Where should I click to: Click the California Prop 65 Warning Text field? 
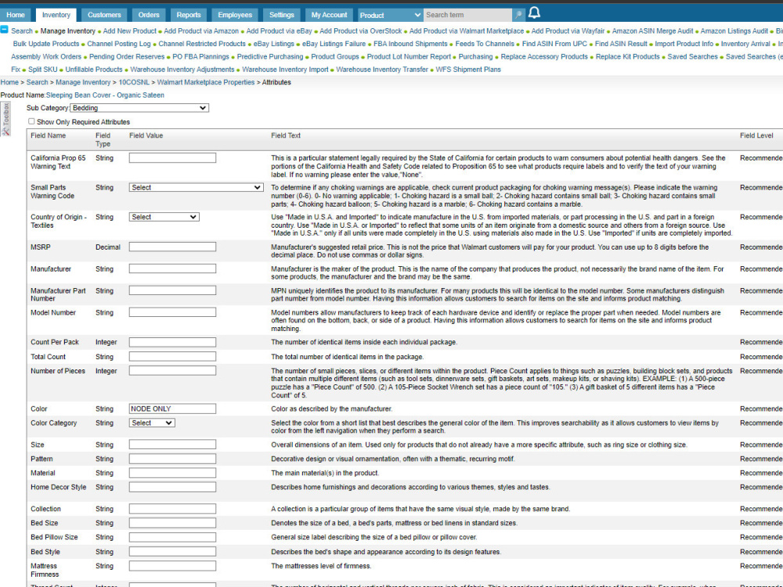coord(172,158)
